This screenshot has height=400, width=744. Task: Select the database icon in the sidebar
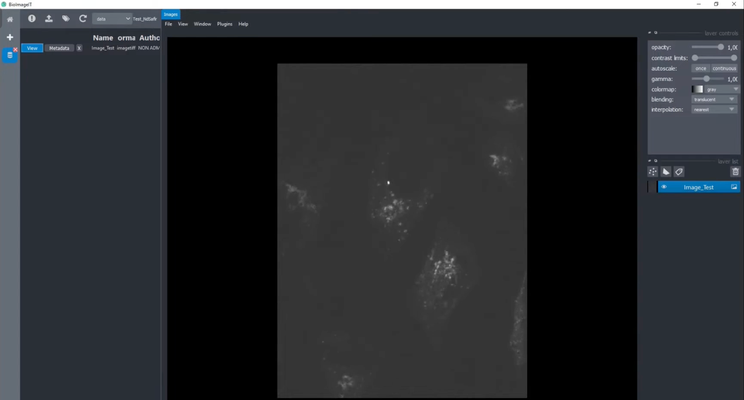[x=10, y=55]
